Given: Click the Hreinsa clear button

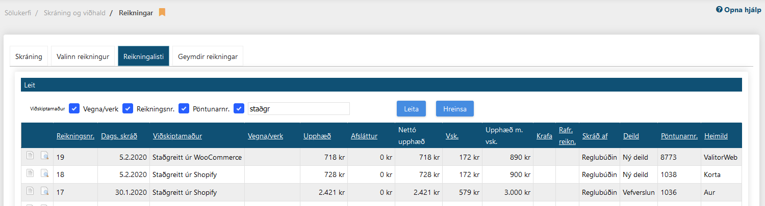Looking at the screenshot, I should tap(454, 108).
